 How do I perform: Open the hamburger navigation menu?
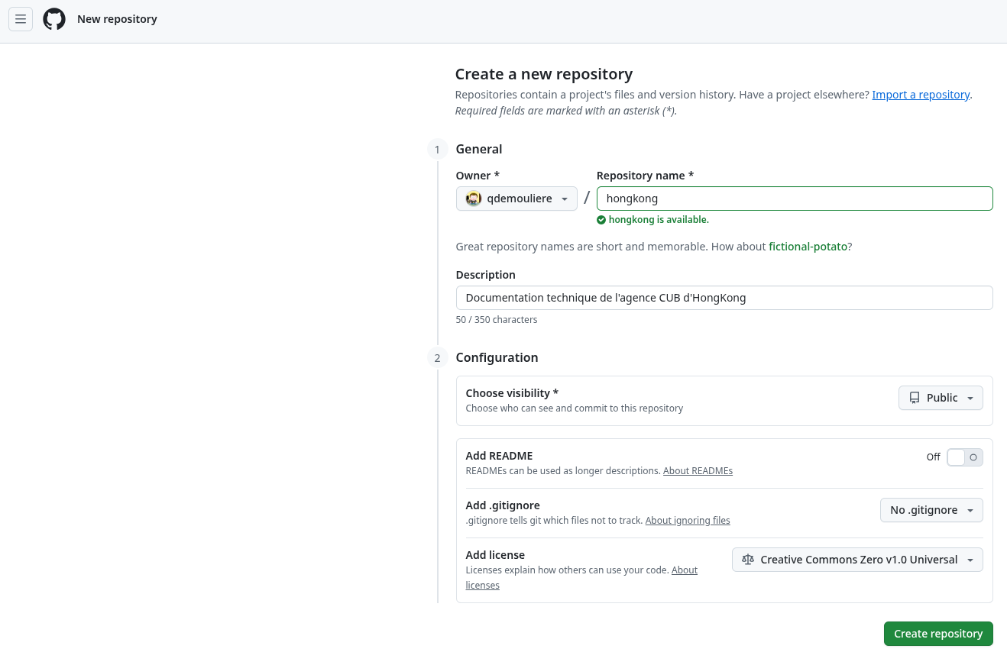[x=21, y=19]
